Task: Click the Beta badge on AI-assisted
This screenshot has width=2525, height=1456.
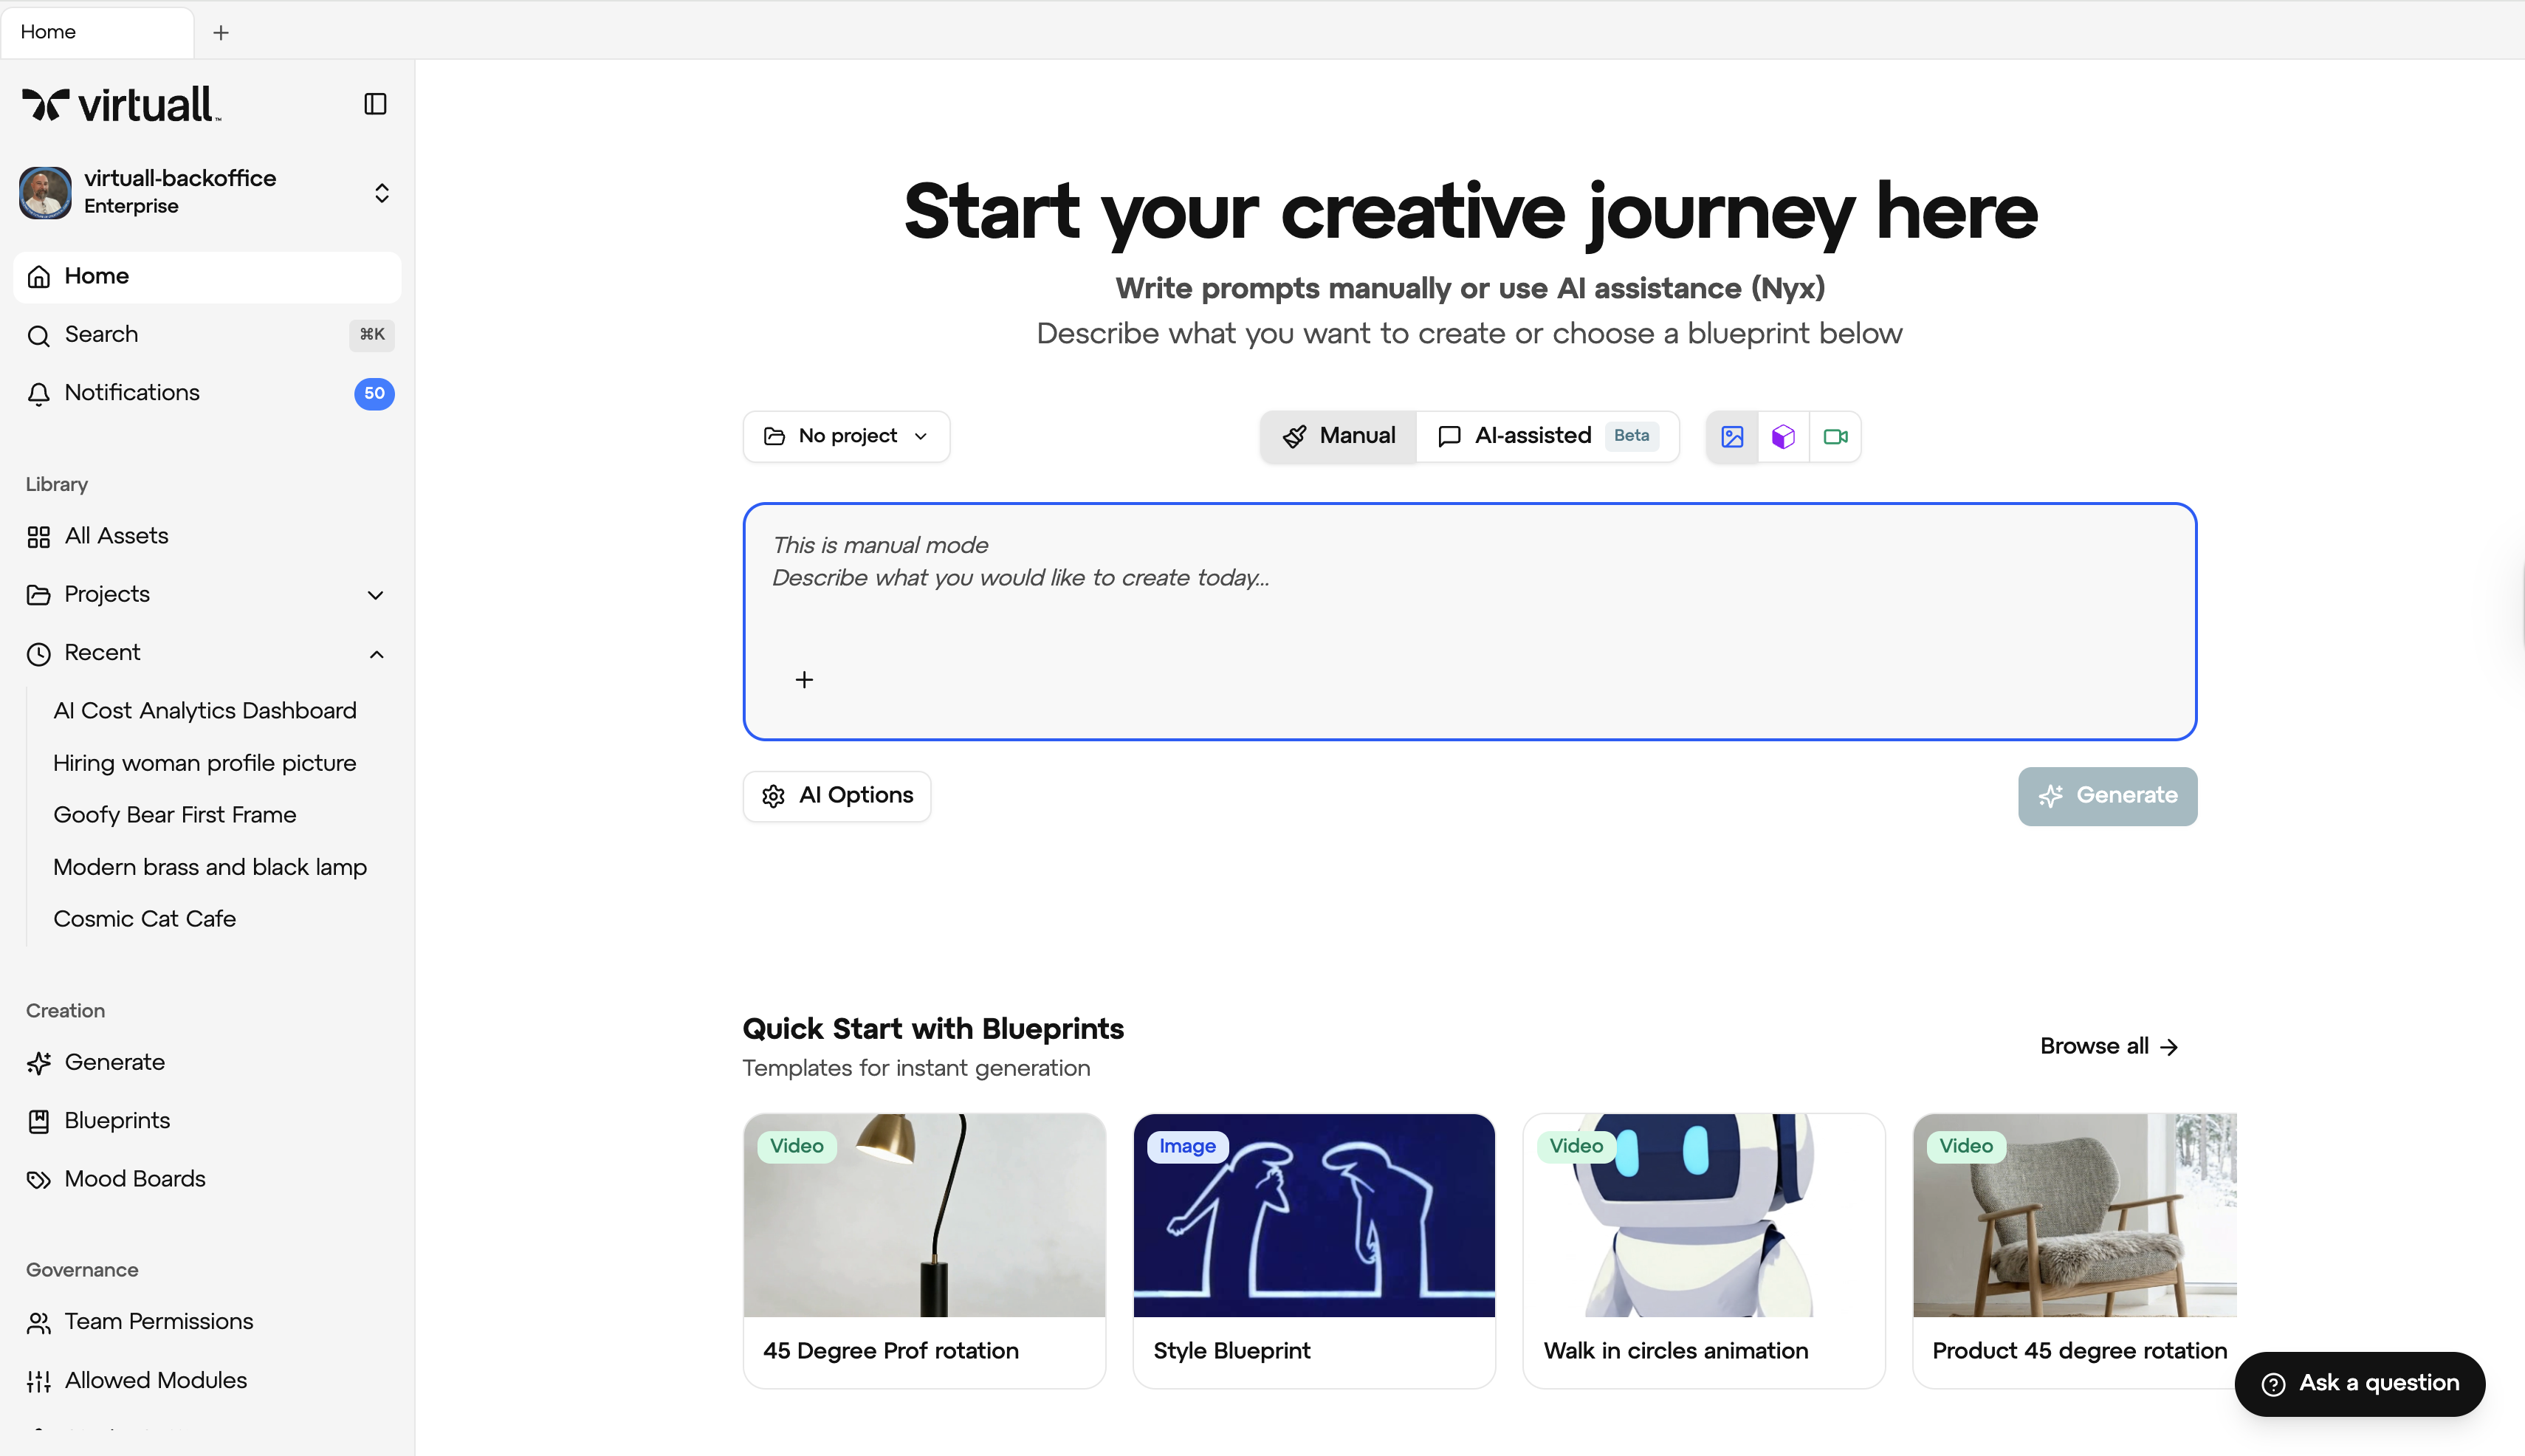Action: (1631, 436)
